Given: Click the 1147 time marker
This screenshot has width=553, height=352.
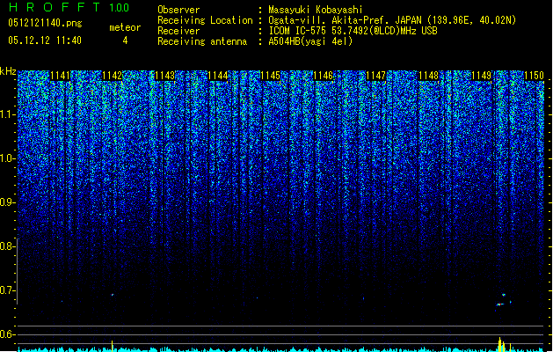Looking at the screenshot, I should click(x=375, y=76).
